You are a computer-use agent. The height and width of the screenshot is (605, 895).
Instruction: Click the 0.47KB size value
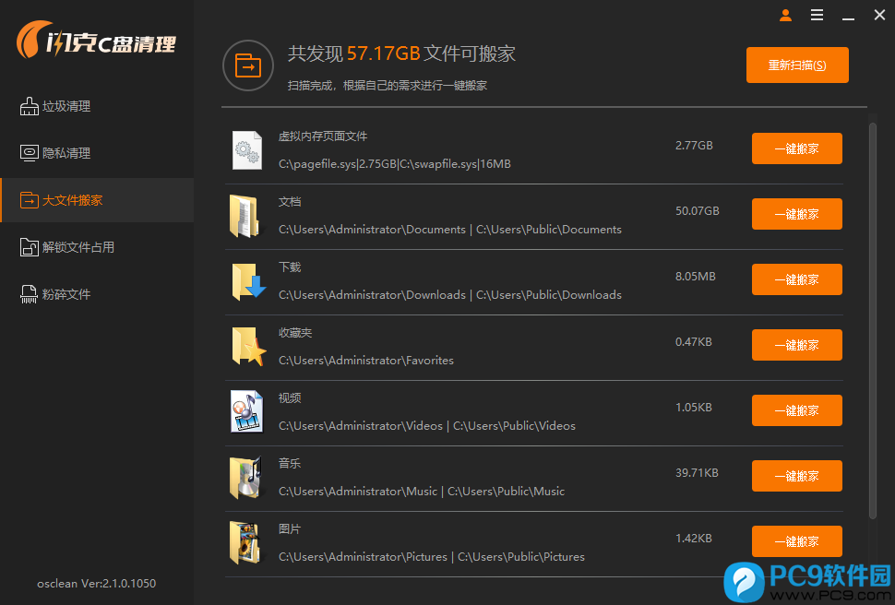coord(694,342)
